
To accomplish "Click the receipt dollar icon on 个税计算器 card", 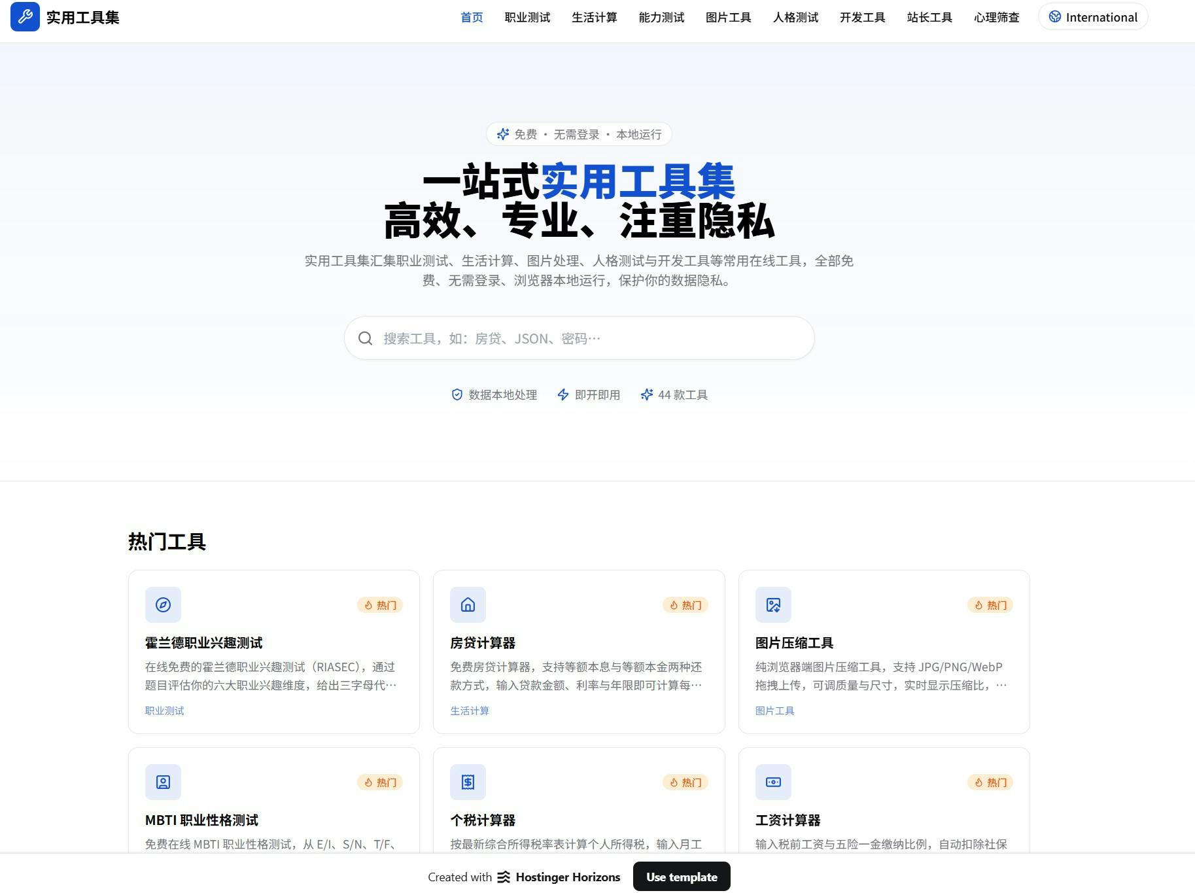I will [x=468, y=782].
